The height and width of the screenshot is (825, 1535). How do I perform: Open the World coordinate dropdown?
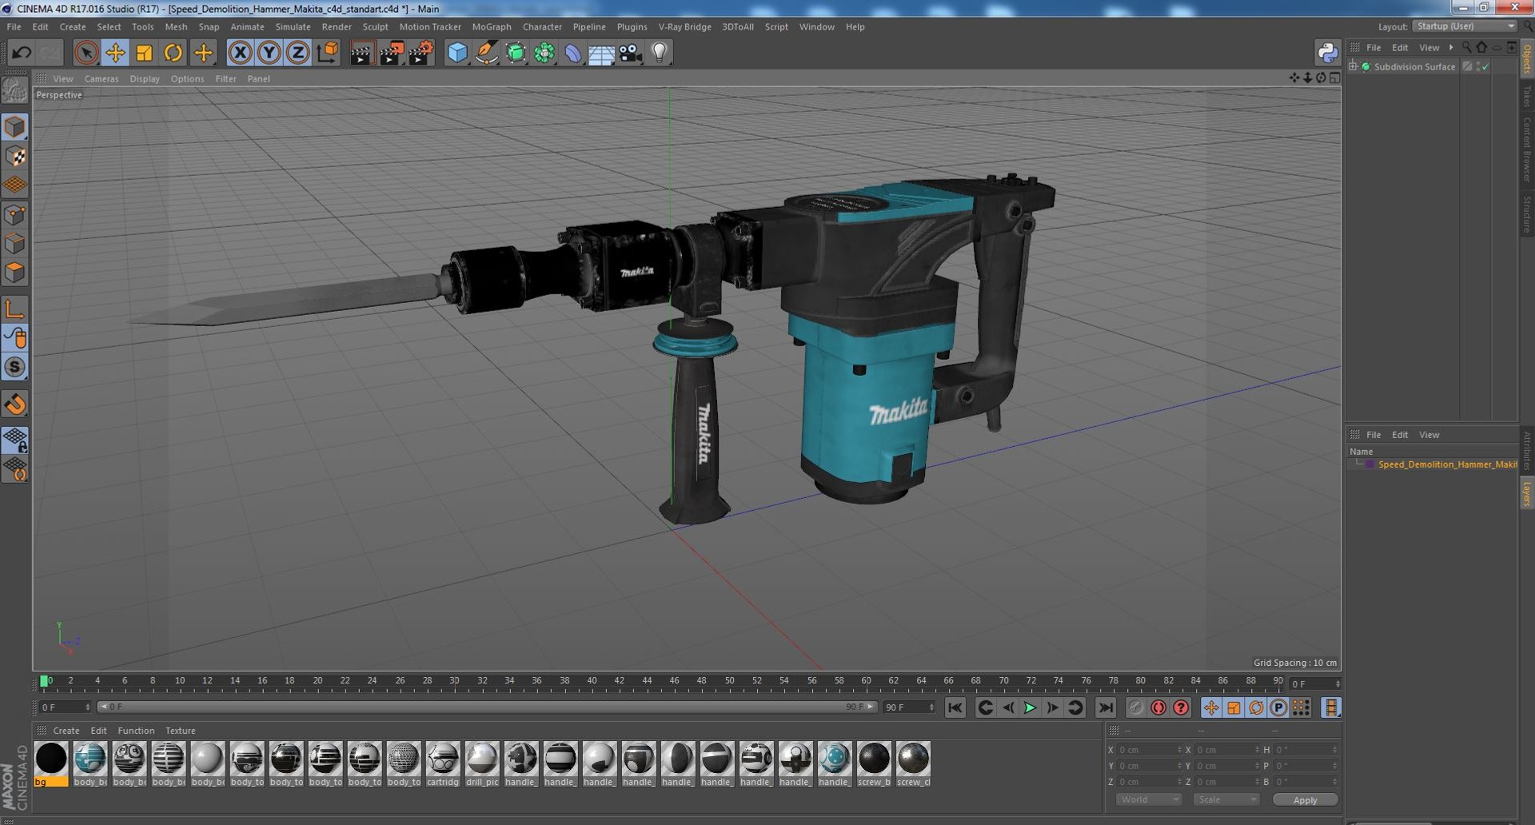[1148, 799]
